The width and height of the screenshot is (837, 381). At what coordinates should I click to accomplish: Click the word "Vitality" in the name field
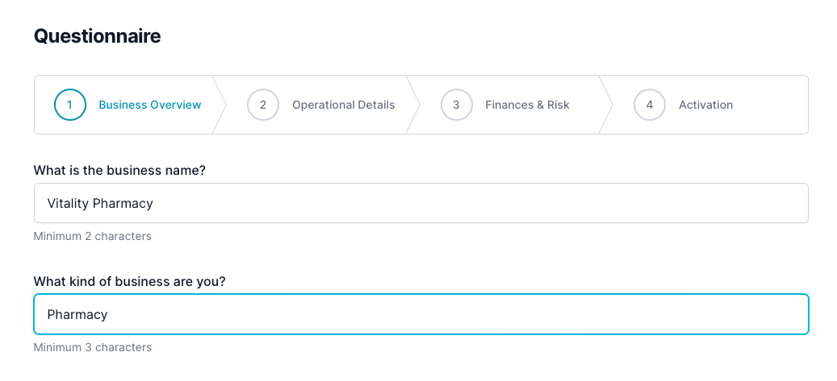click(68, 203)
